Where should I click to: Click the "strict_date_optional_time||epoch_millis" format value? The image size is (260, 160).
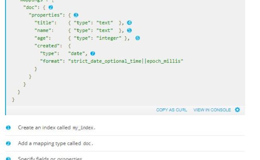[126, 61]
